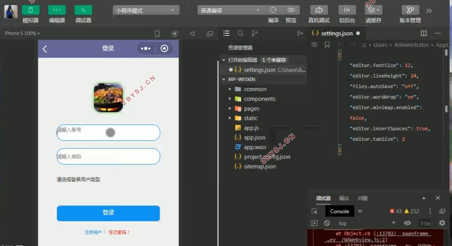Toggle the 编辑器 editor panel button

[x=57, y=10]
